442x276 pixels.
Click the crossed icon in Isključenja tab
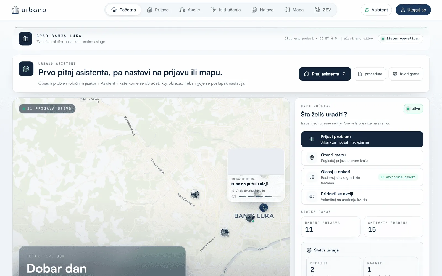click(213, 10)
